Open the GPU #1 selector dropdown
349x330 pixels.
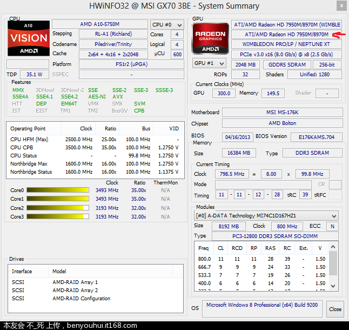coord(209,63)
